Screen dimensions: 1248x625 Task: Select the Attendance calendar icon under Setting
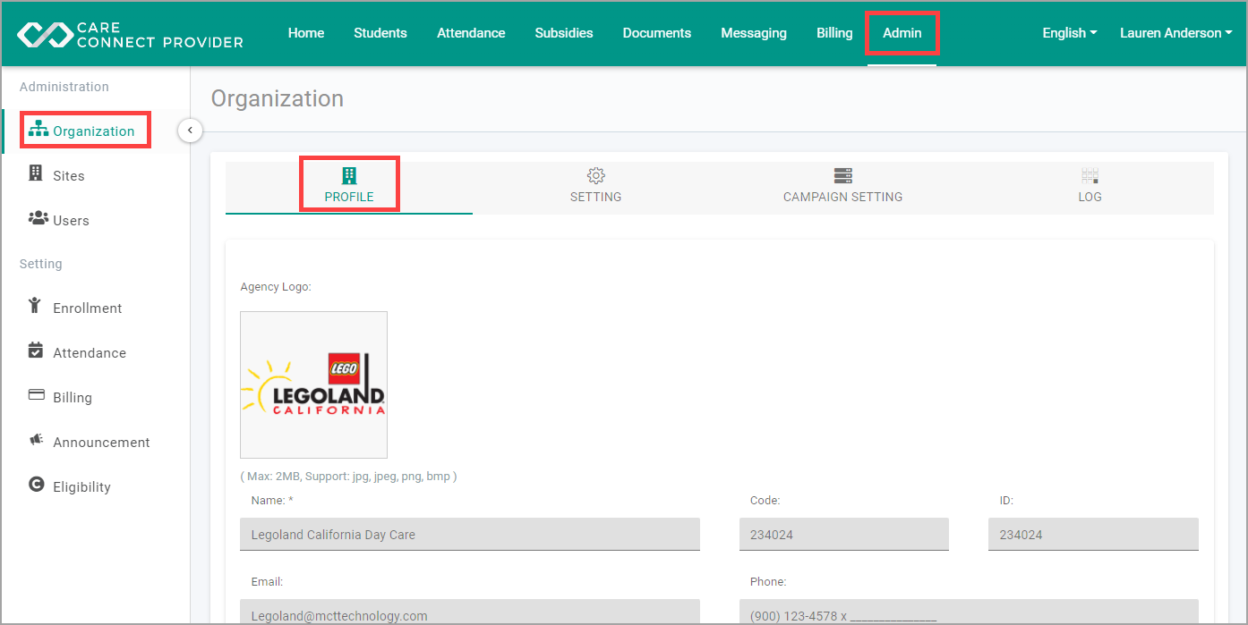pyautogui.click(x=35, y=351)
